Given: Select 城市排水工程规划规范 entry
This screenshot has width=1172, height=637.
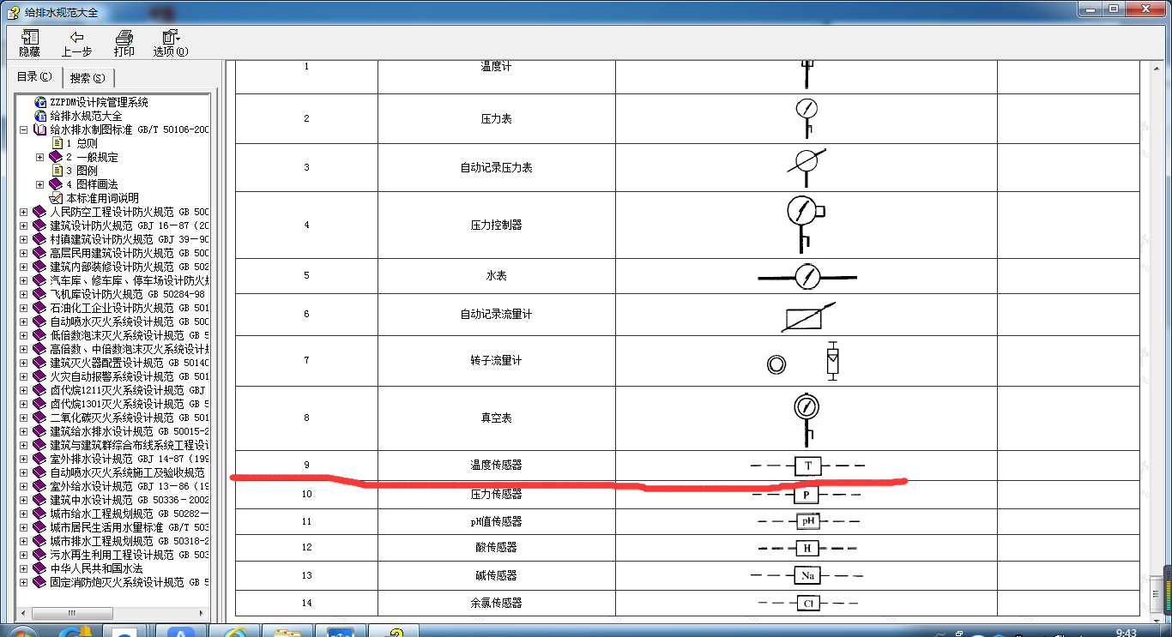Looking at the screenshot, I should (x=130, y=541).
